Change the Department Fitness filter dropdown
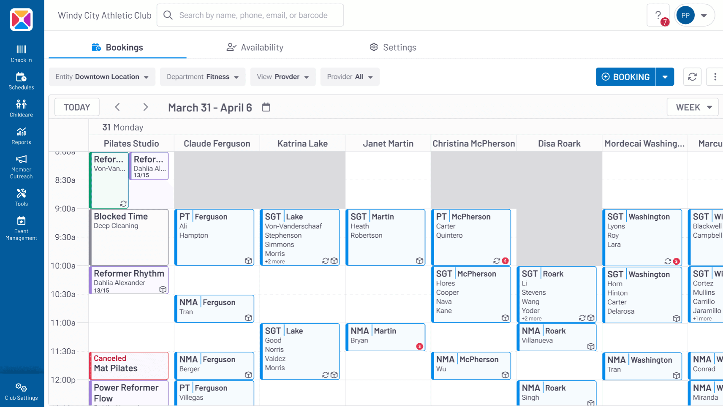The width and height of the screenshot is (723, 407). click(x=202, y=76)
